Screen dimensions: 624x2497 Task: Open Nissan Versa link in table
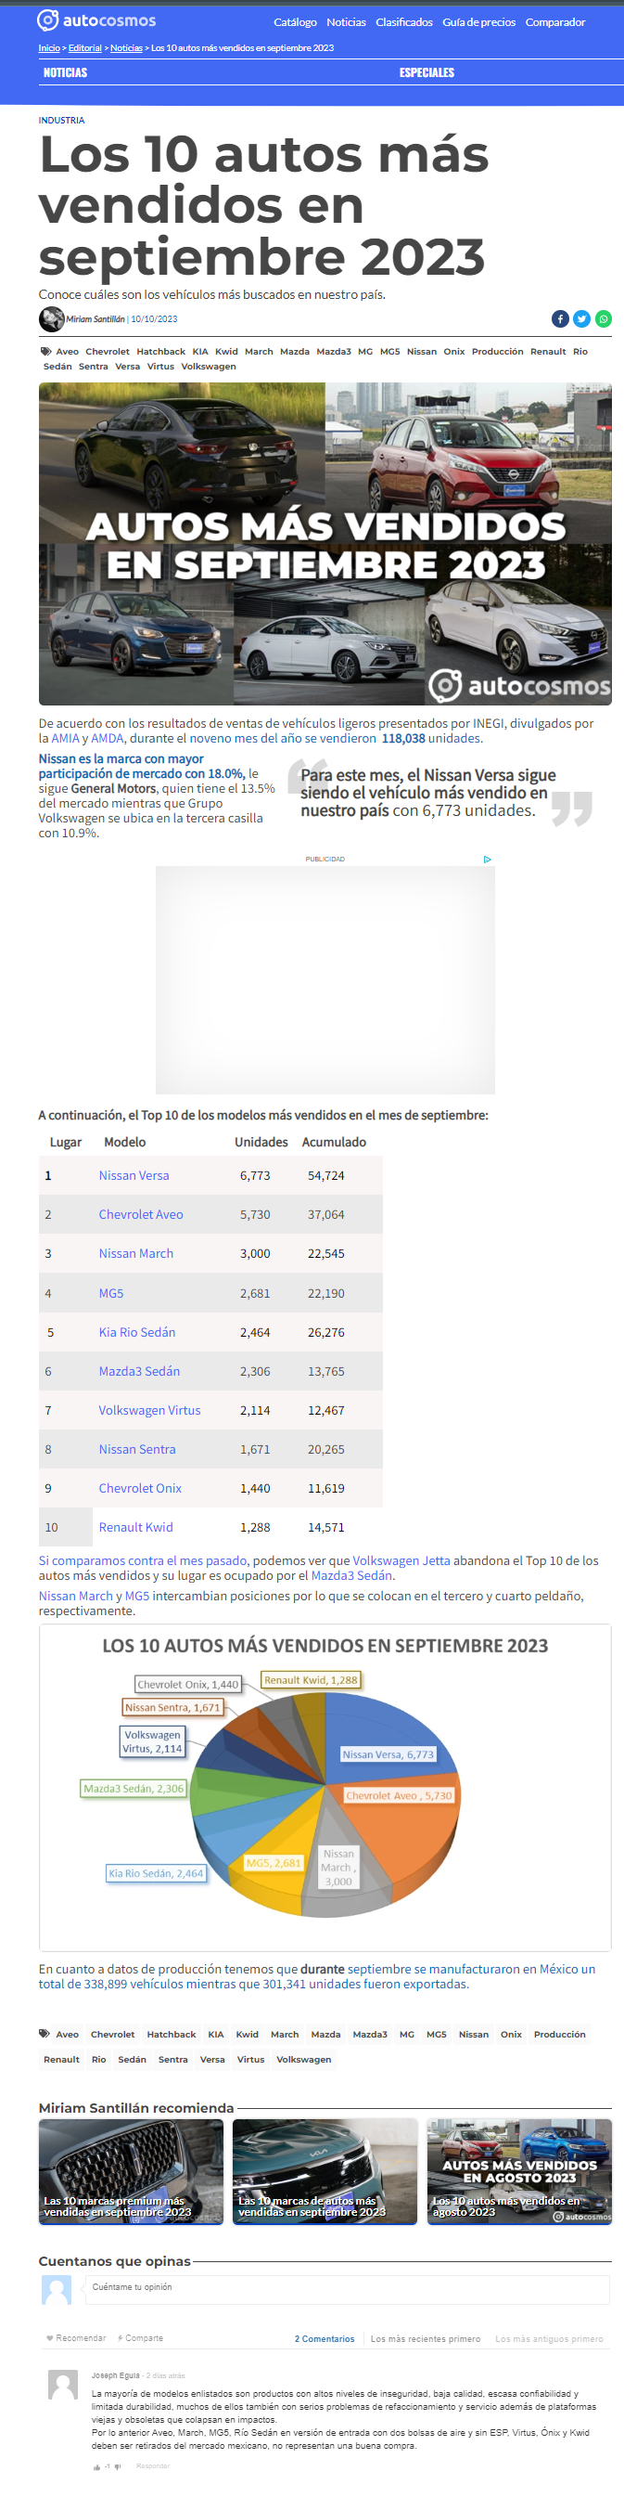coord(134,1176)
